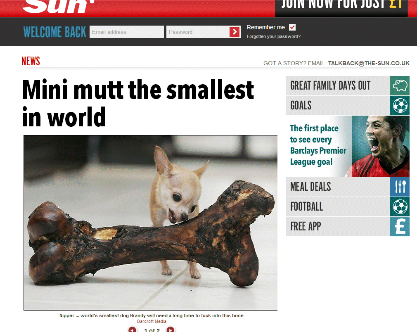Screen dimensions: 417x332
Task: Click the Password input field
Action: pos(198,32)
